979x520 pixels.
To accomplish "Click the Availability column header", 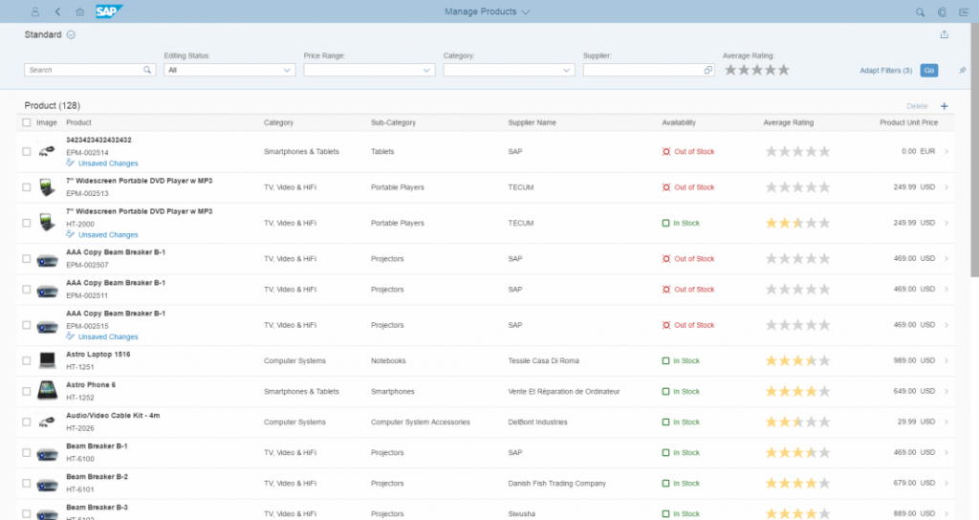I will (679, 122).
